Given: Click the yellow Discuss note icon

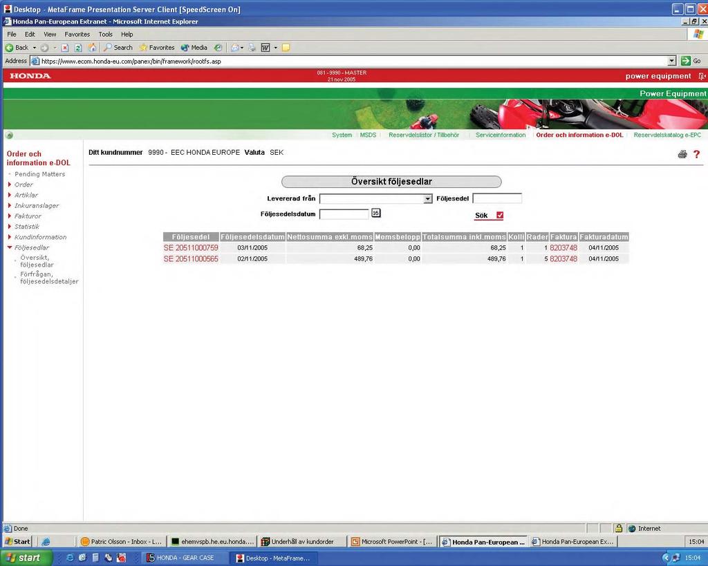Looking at the screenshot, I should pos(286,48).
